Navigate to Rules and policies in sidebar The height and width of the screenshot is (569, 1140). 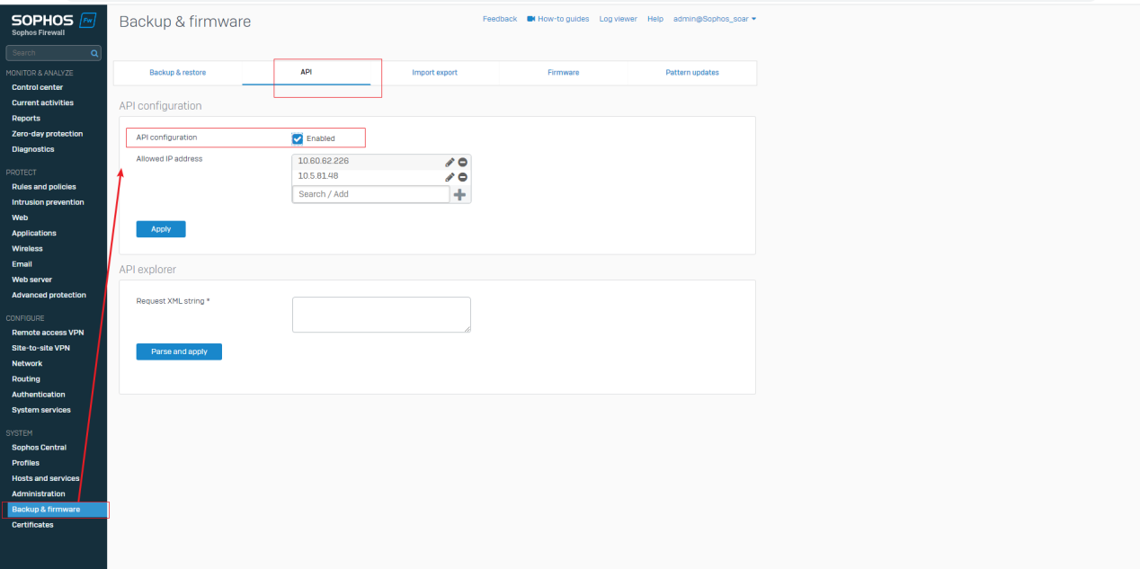point(43,187)
